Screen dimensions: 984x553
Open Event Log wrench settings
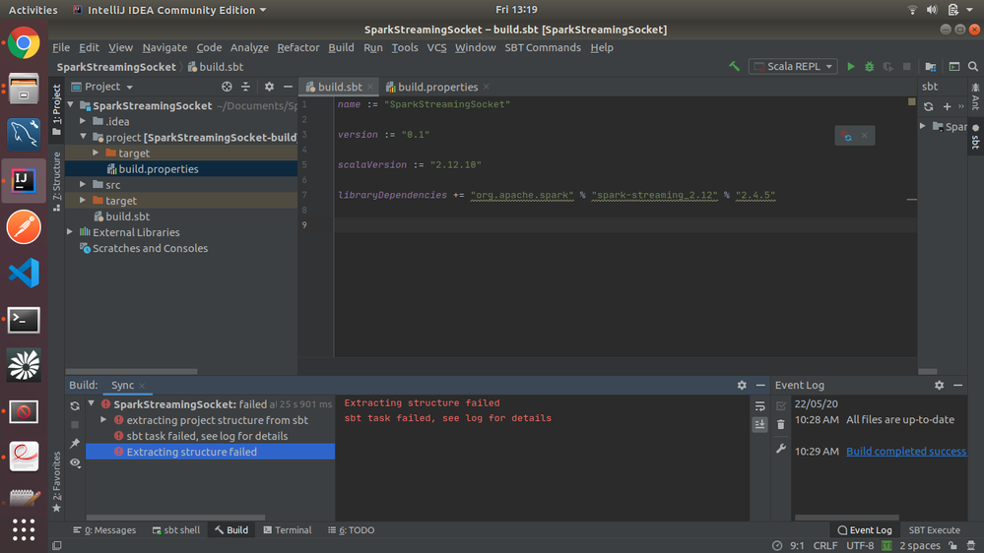(x=781, y=449)
